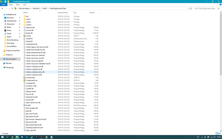This screenshot has width=222, height=139.
Task: Open Steam folder in sidebar
Action: [x=9, y=37]
